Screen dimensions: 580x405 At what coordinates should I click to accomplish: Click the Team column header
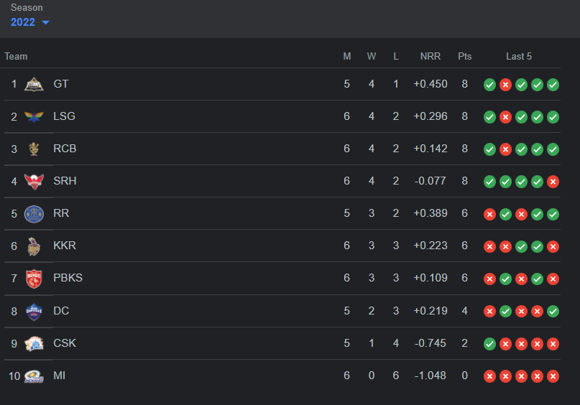16,56
